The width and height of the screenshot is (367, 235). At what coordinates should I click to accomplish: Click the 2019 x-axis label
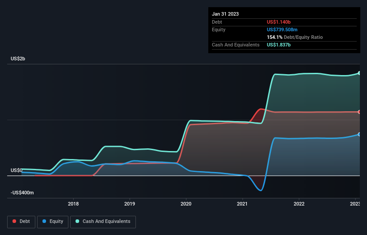coord(130,204)
